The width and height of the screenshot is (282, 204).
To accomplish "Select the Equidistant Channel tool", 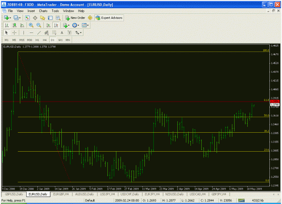I will (46, 33).
